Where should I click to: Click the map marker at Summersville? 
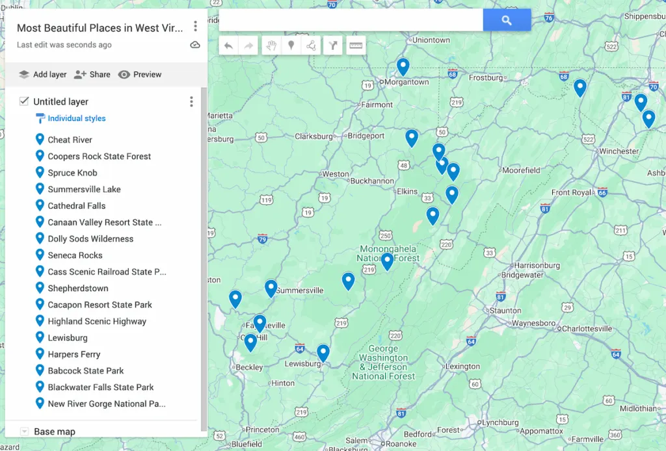coord(271,289)
